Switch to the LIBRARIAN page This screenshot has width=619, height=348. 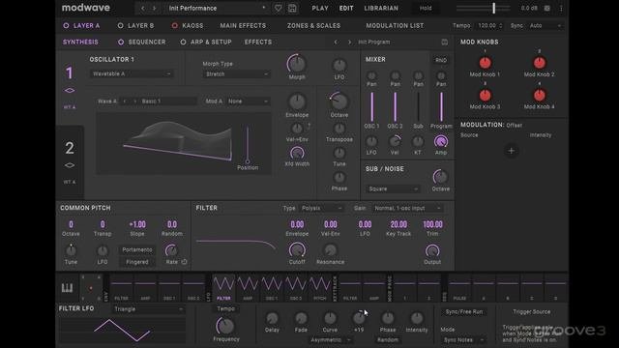pos(381,8)
